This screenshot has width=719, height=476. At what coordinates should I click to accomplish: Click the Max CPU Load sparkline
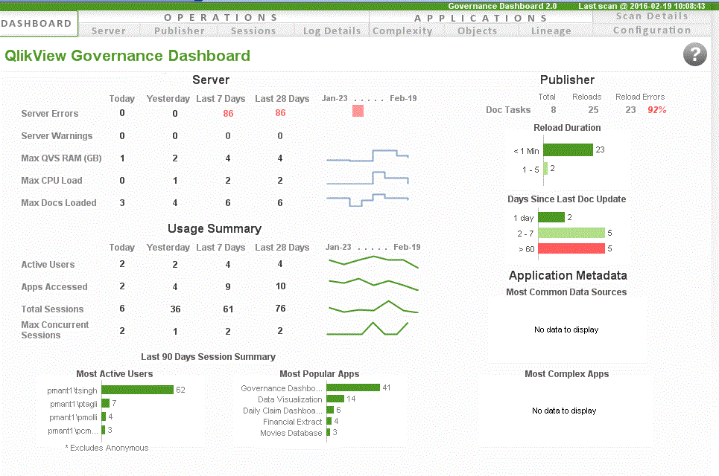367,178
